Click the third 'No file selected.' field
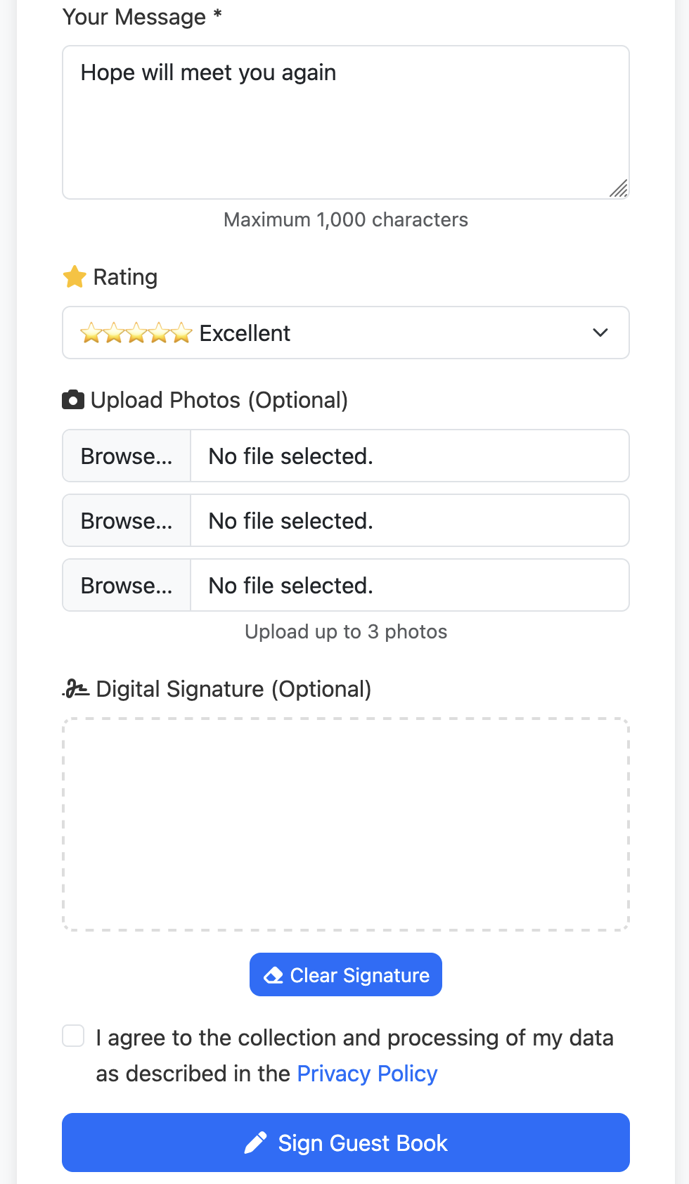 (409, 586)
